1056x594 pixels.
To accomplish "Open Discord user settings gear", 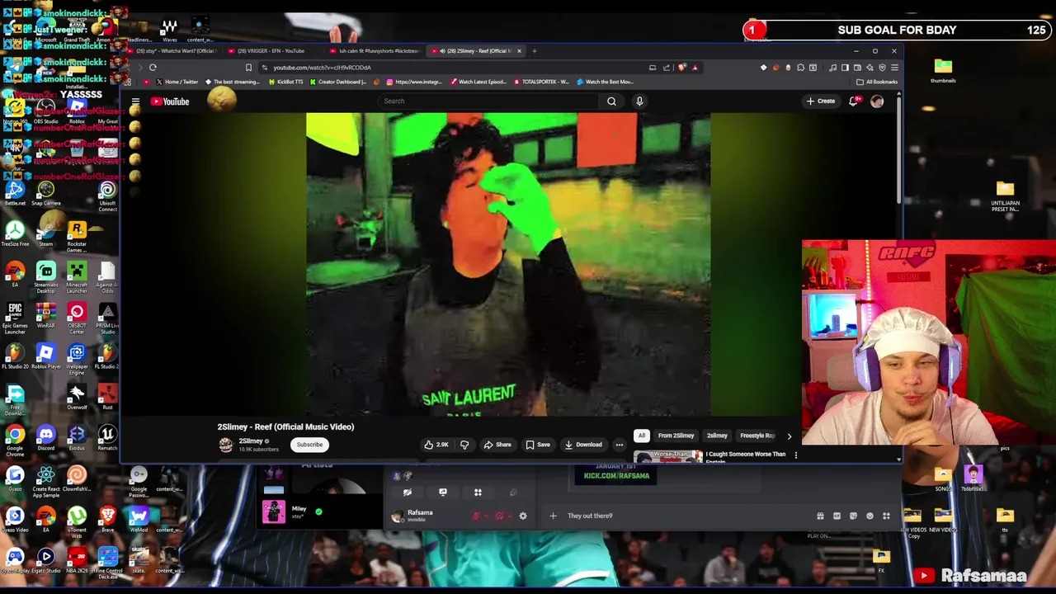I will coord(522,516).
